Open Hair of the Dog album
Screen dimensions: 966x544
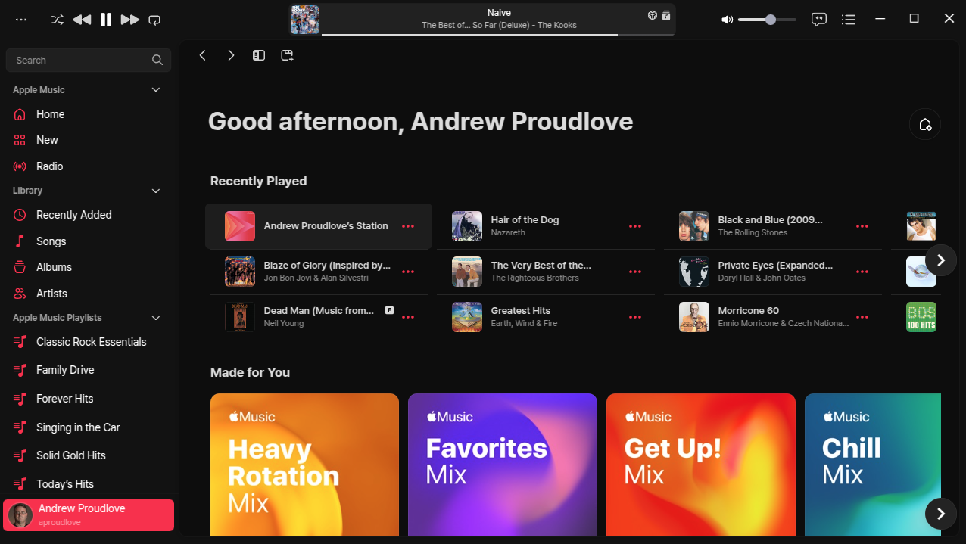click(546, 226)
